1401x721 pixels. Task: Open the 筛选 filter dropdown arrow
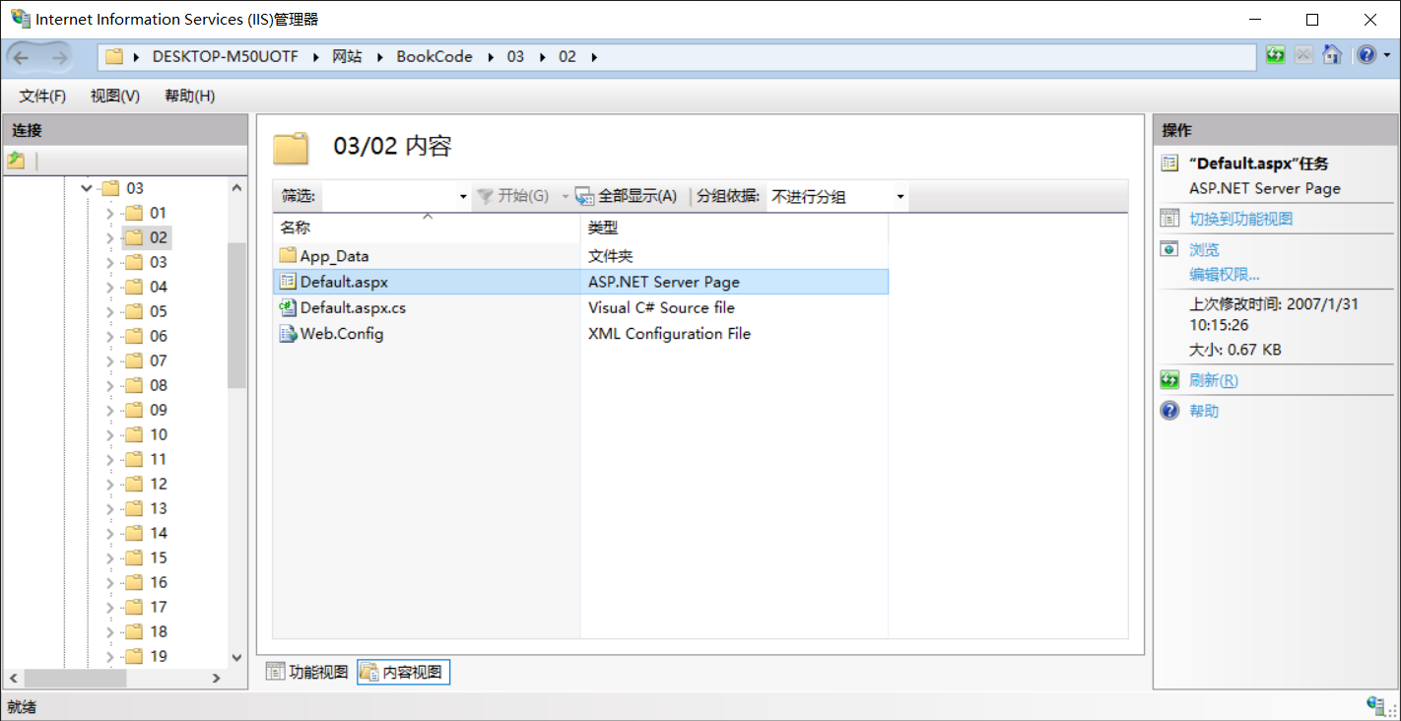pos(463,197)
